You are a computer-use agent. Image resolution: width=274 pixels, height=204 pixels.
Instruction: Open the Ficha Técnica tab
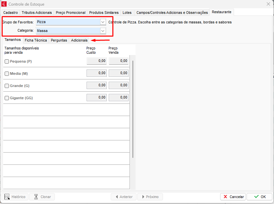tap(36, 40)
